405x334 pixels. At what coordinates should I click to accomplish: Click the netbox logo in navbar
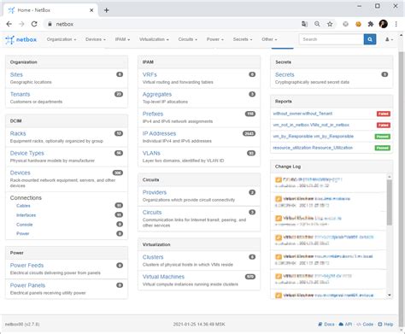pos(21,39)
